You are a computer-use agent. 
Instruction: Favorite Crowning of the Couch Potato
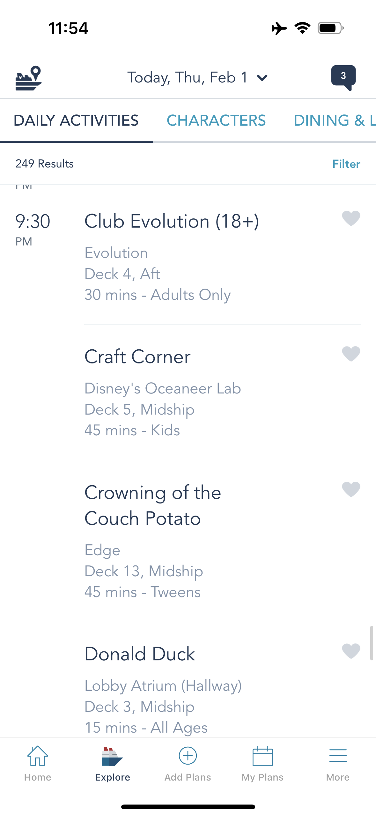[351, 489]
